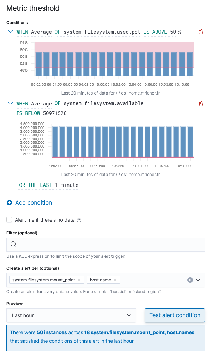Image resolution: width=211 pixels, height=354 pixels.
Task: Click the Test alert condition button
Action: (x=174, y=315)
